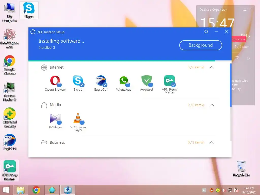Click the installer vertical scrollbar

pos(231,85)
